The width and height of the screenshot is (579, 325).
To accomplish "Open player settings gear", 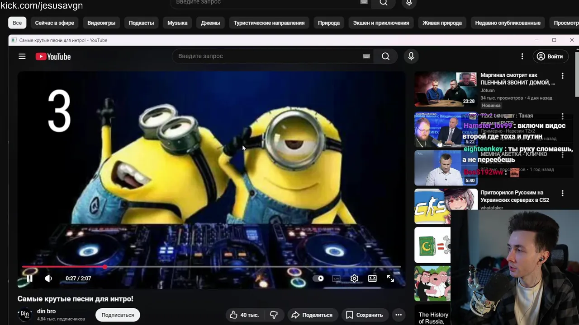I will 354,279.
